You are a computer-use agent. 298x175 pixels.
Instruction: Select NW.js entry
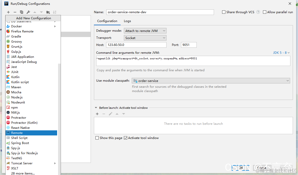[x=31, y=113]
